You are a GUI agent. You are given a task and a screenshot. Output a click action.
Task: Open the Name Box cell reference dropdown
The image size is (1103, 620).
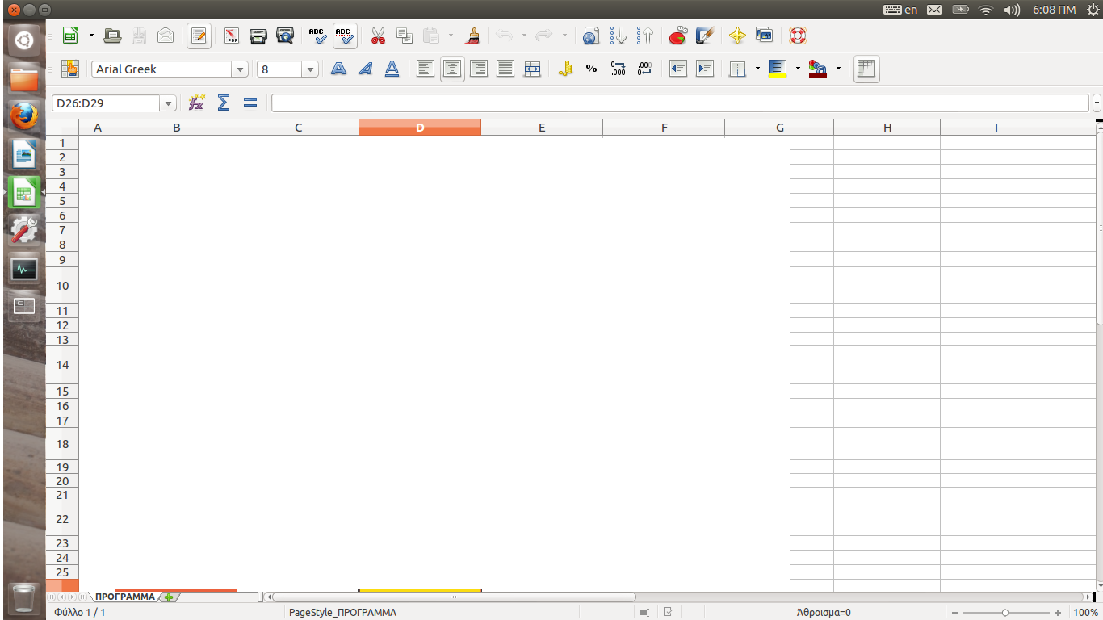(x=168, y=103)
